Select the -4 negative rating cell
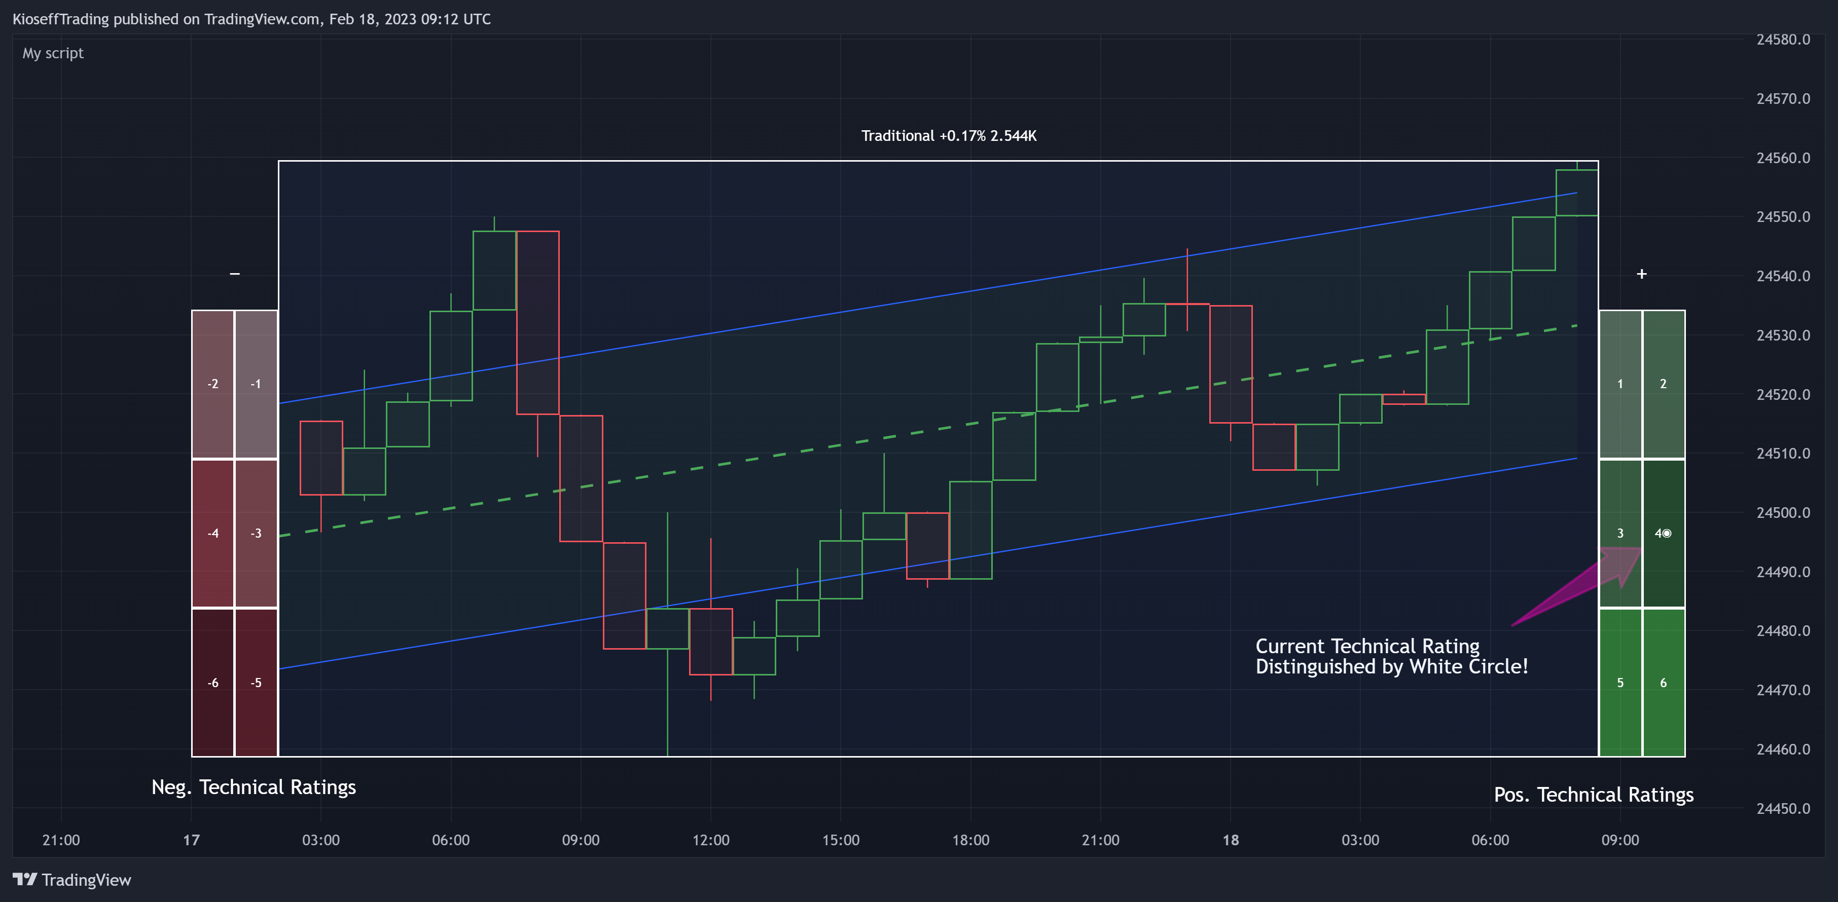Viewport: 1838px width, 902px height. (213, 534)
